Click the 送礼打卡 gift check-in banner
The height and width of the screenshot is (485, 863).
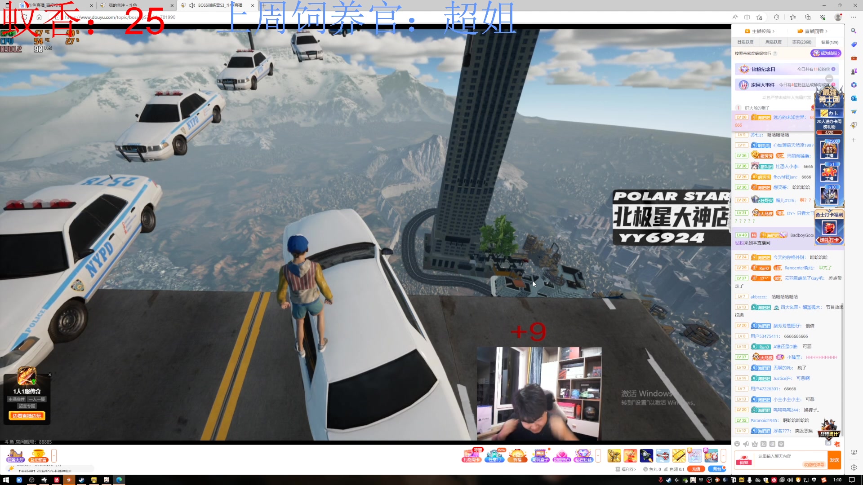tap(829, 240)
